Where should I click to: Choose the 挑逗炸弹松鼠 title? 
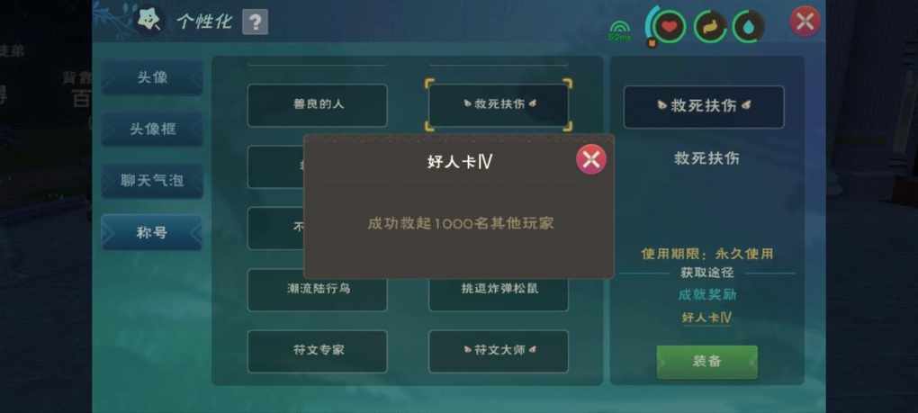499,289
